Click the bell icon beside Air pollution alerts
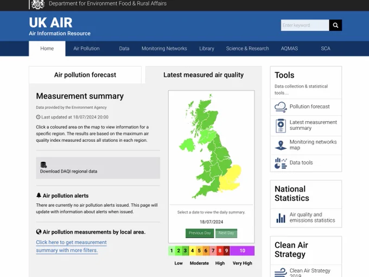 pyautogui.click(x=39, y=196)
